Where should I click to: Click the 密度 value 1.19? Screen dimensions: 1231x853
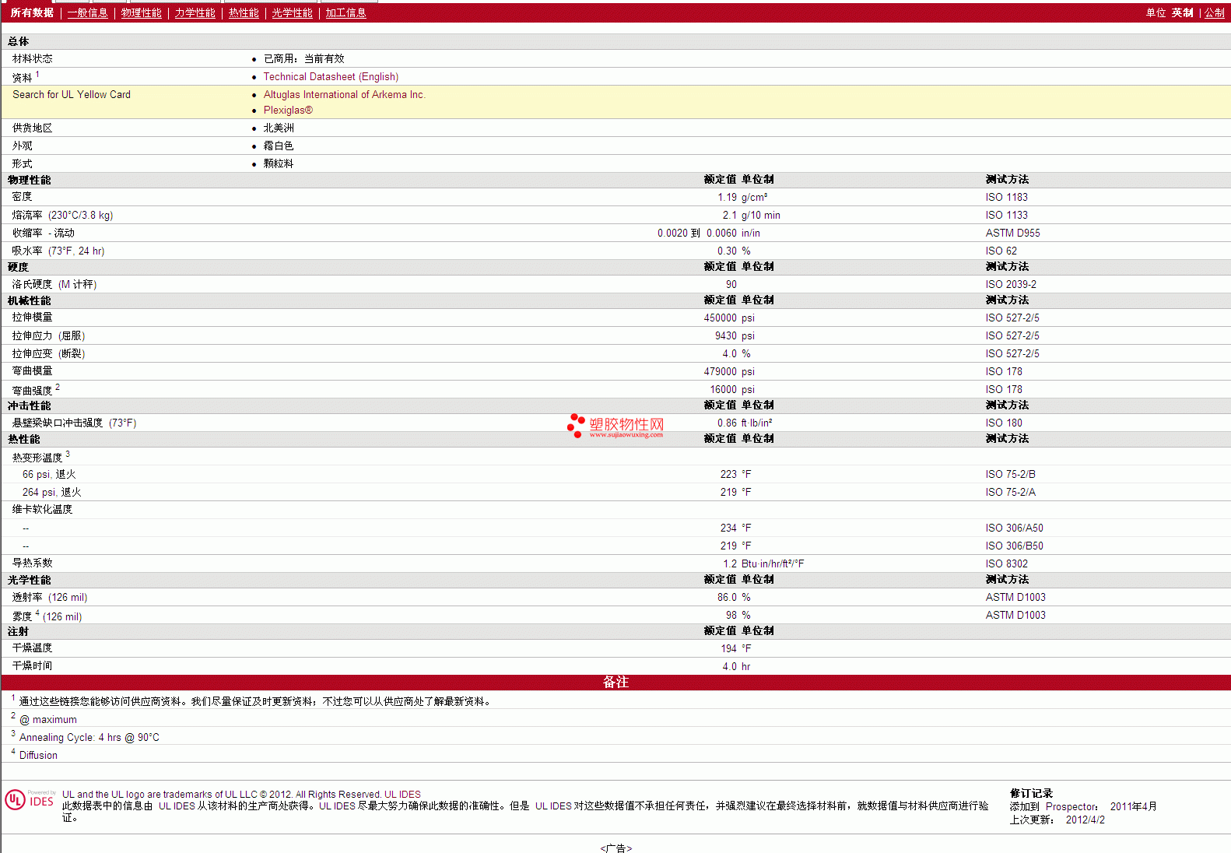[727, 198]
